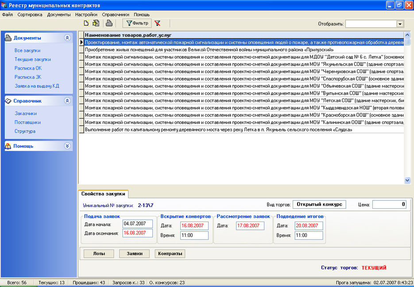
Task: Open the Текущие закупки link
Action: 33,59
